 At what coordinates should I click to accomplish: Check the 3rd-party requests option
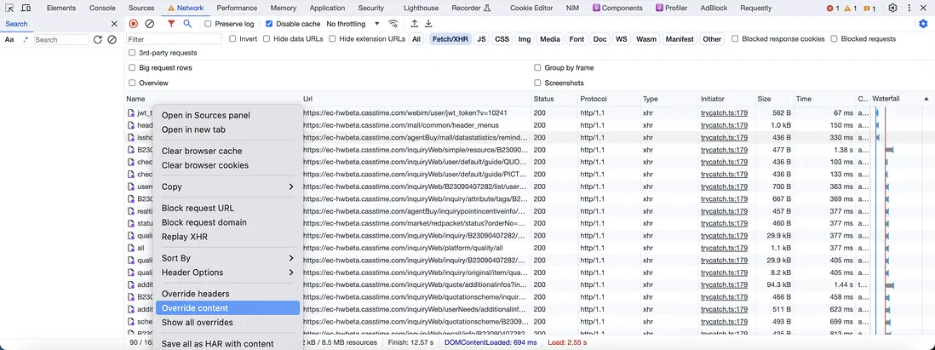point(132,53)
